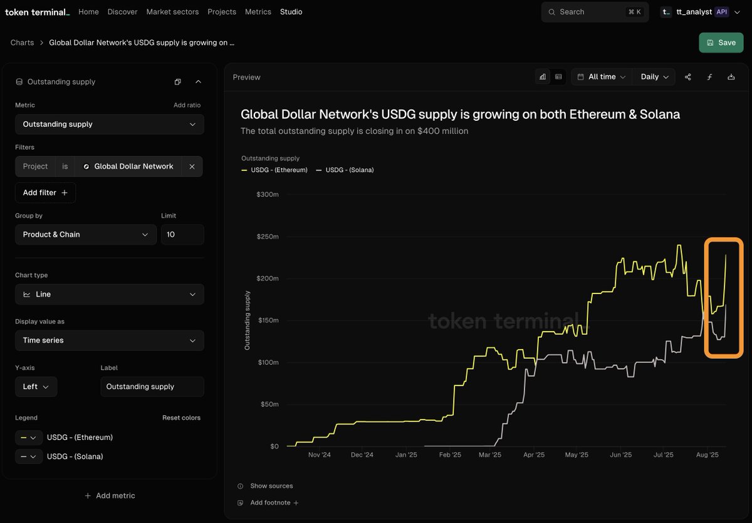Open Display value as dropdown

click(110, 340)
